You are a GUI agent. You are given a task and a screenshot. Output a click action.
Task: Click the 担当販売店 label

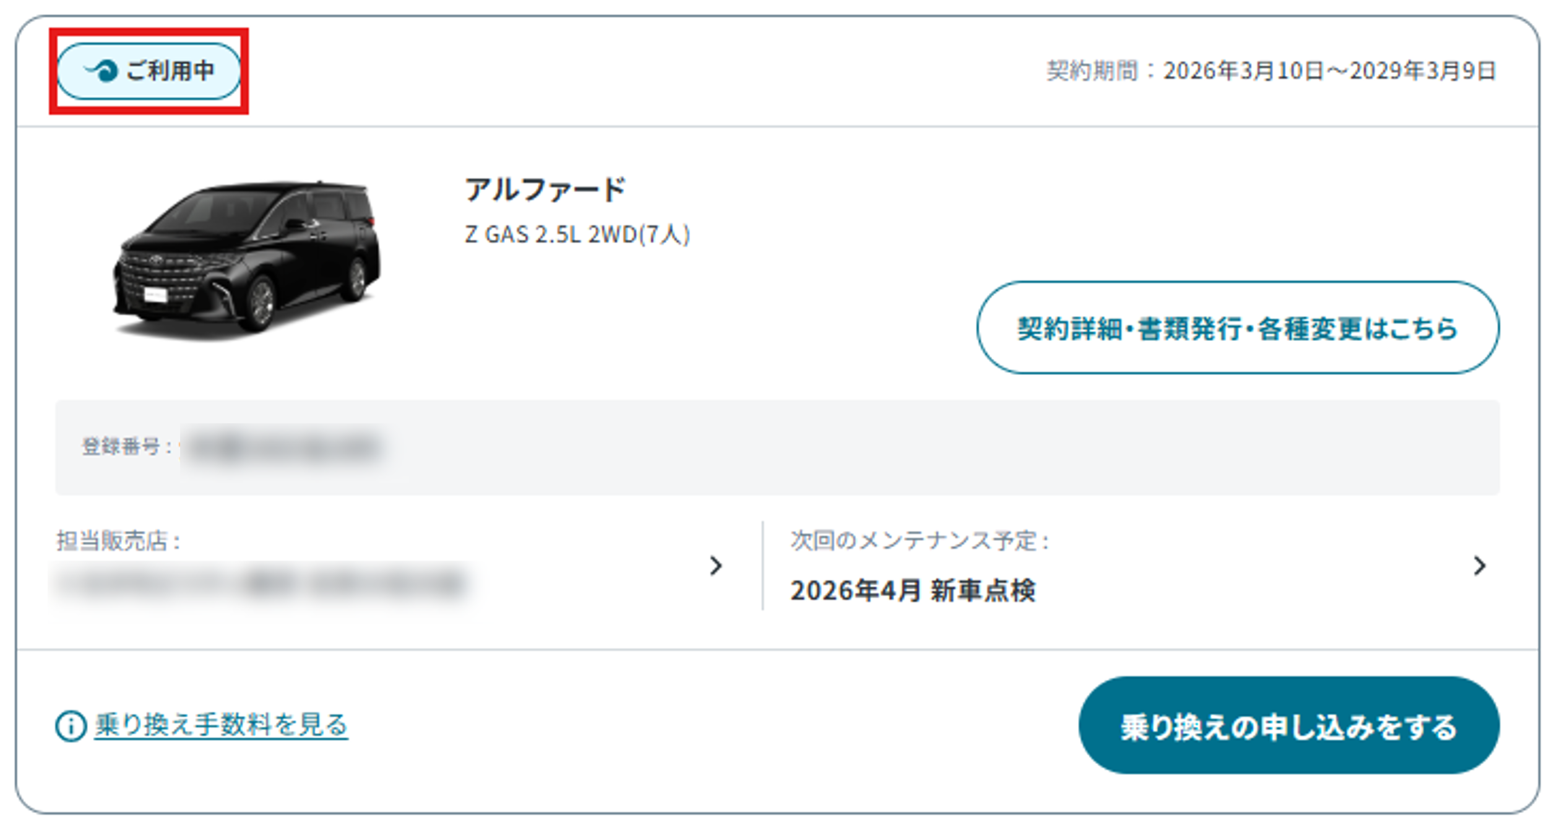point(118,540)
